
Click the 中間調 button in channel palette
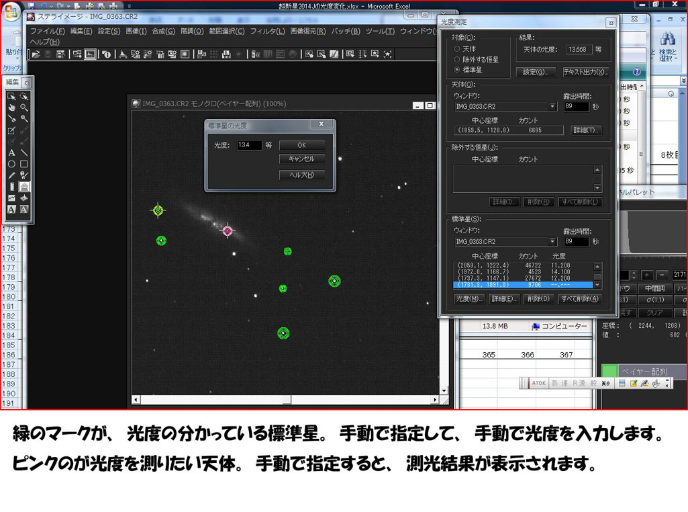(x=654, y=288)
